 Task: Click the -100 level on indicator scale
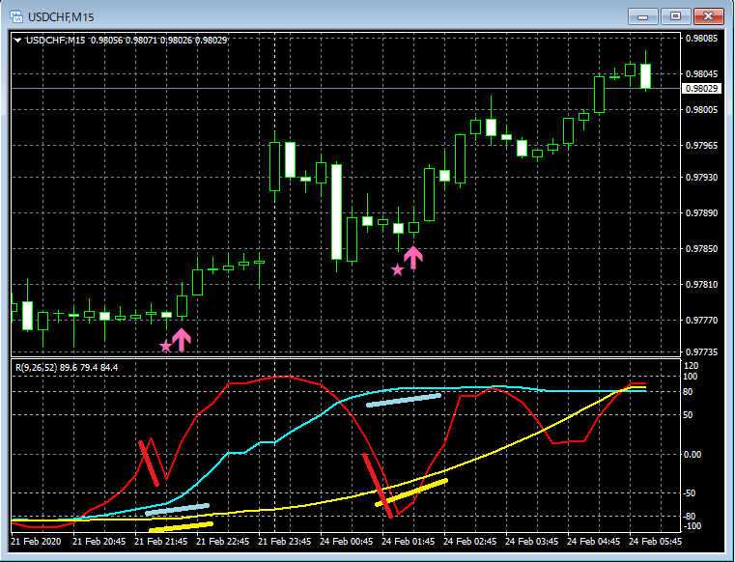[x=693, y=526]
